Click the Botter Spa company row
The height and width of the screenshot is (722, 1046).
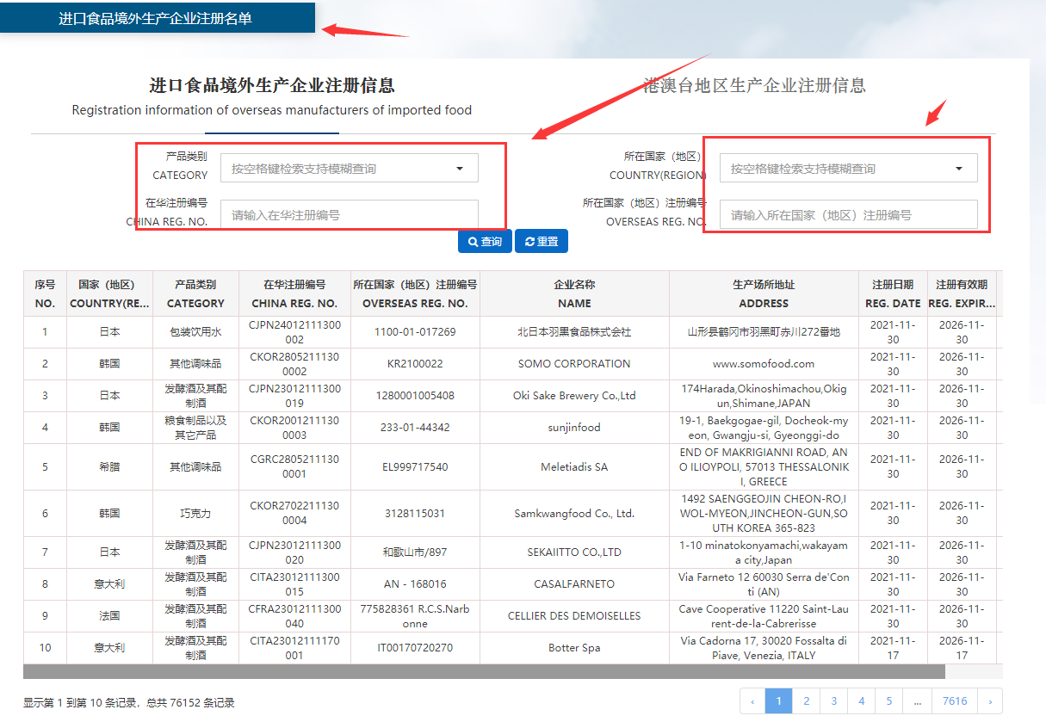coord(574,648)
